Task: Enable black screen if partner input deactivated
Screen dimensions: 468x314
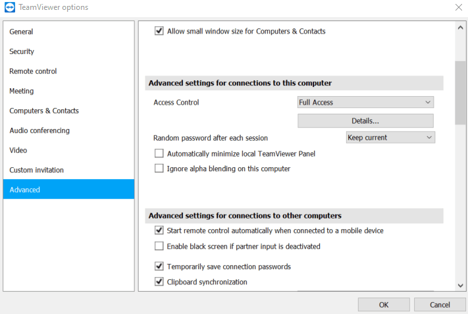Action: click(x=159, y=246)
